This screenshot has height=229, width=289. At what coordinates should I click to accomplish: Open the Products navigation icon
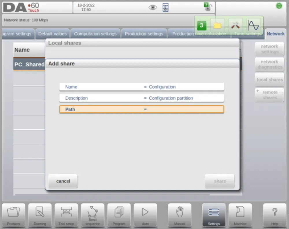point(14,215)
